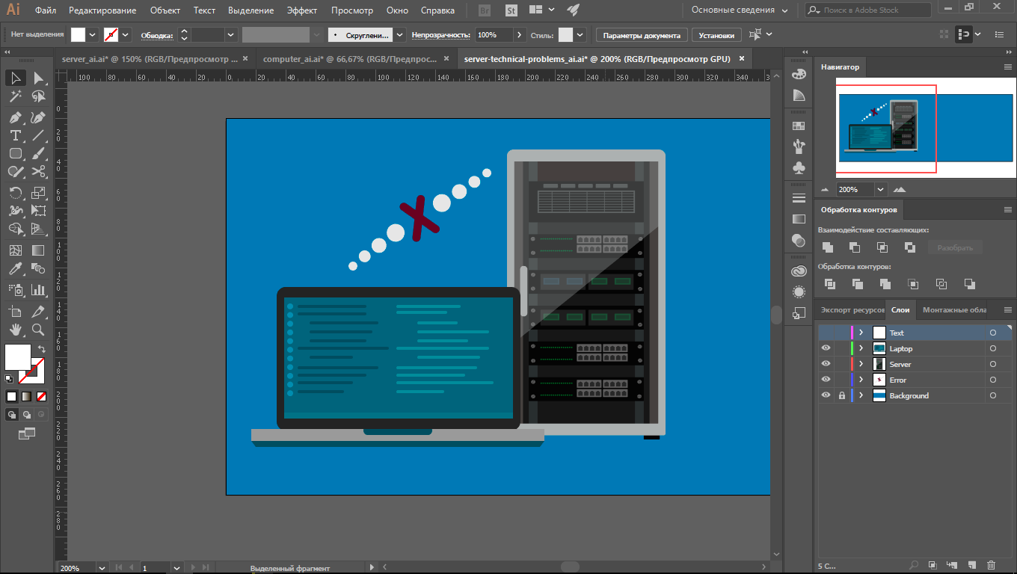The width and height of the screenshot is (1017, 574).
Task: Activate the Eyedropper tool
Action: click(x=15, y=269)
